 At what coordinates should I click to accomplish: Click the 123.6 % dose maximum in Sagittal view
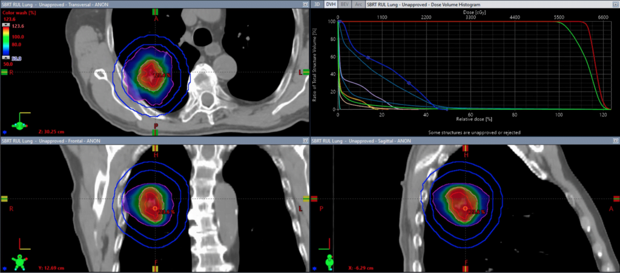pyautogui.click(x=476, y=212)
